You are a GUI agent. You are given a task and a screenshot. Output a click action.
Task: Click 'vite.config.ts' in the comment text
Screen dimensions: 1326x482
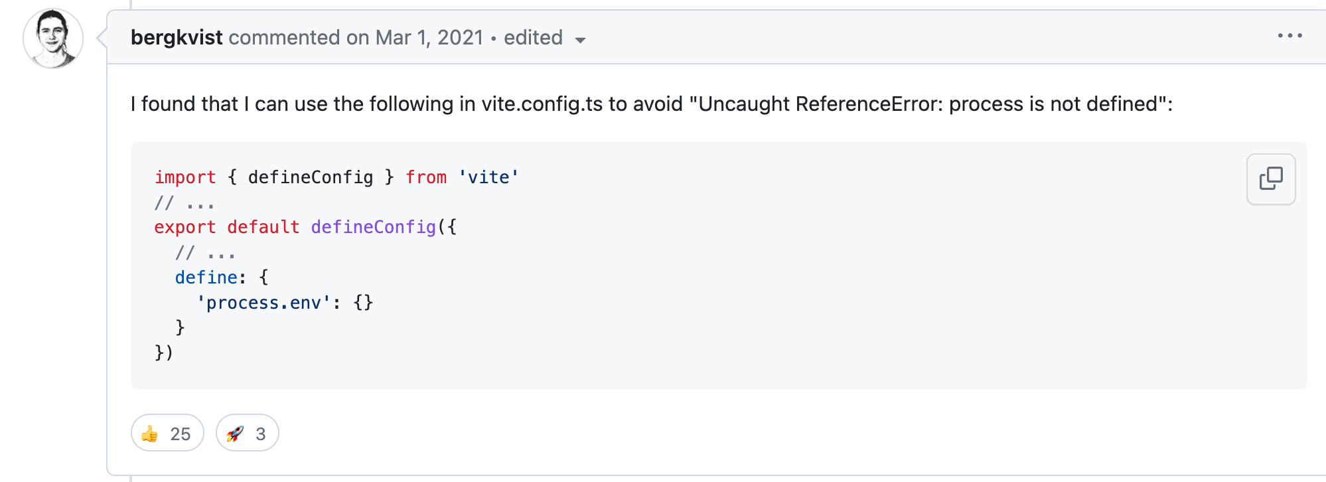click(542, 104)
